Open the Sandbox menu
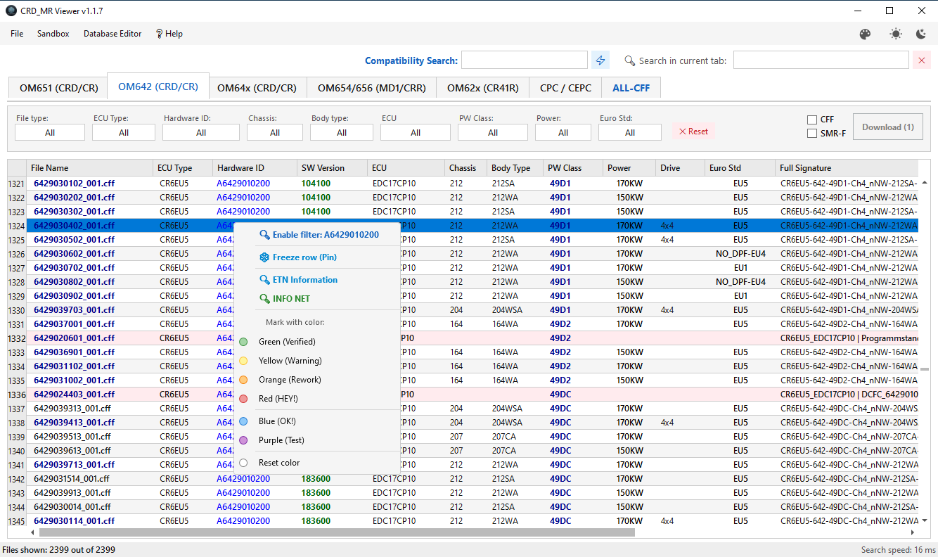This screenshot has width=938, height=557. click(53, 34)
